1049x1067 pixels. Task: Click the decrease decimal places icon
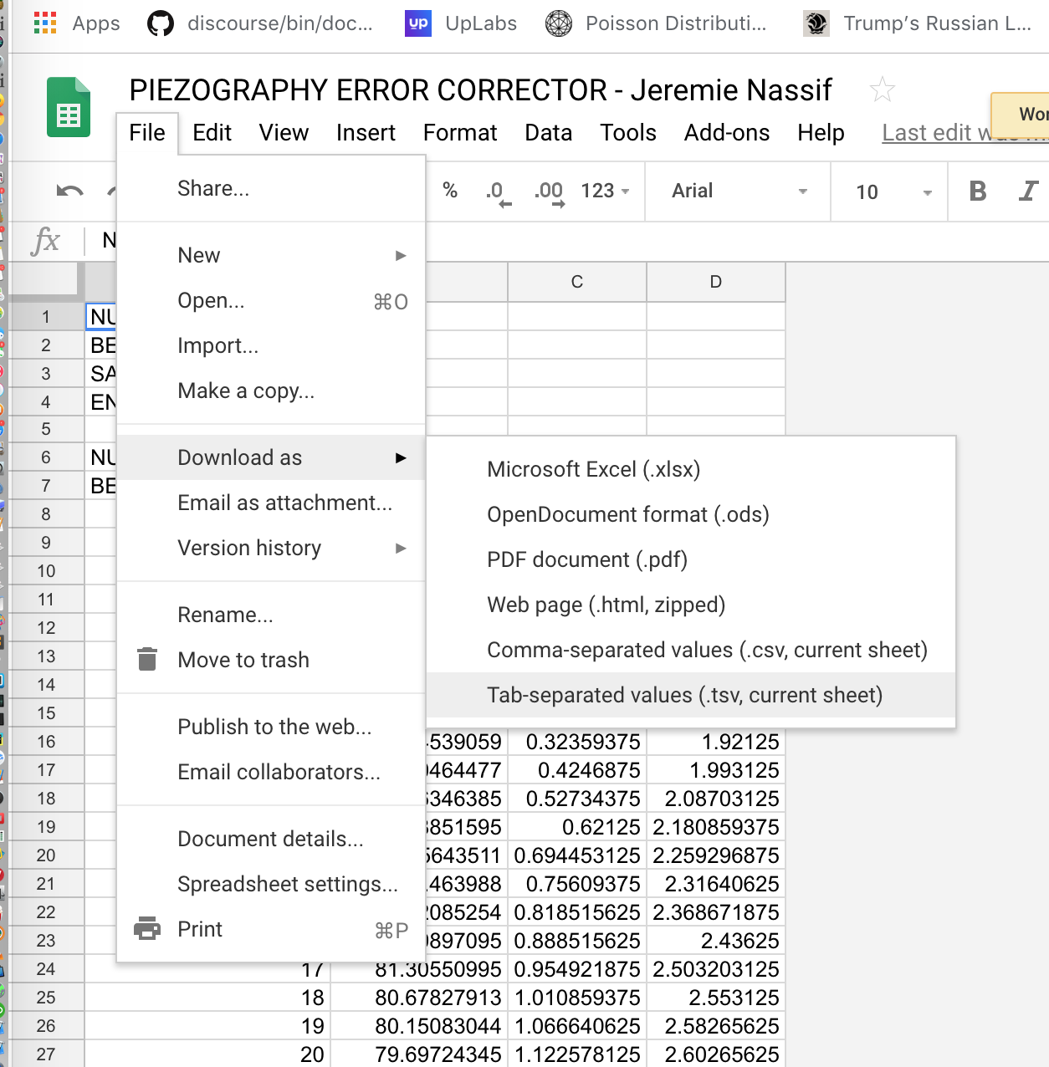pyautogui.click(x=496, y=191)
